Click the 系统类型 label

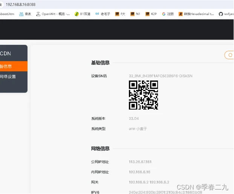(x=98, y=128)
